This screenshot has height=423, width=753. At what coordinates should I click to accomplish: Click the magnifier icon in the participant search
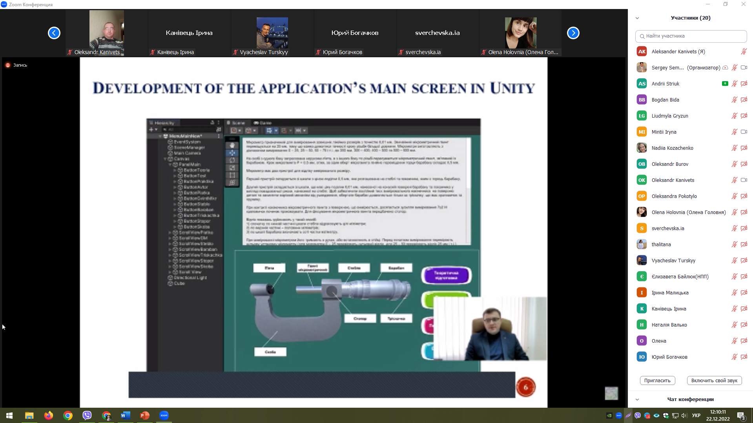click(x=642, y=36)
